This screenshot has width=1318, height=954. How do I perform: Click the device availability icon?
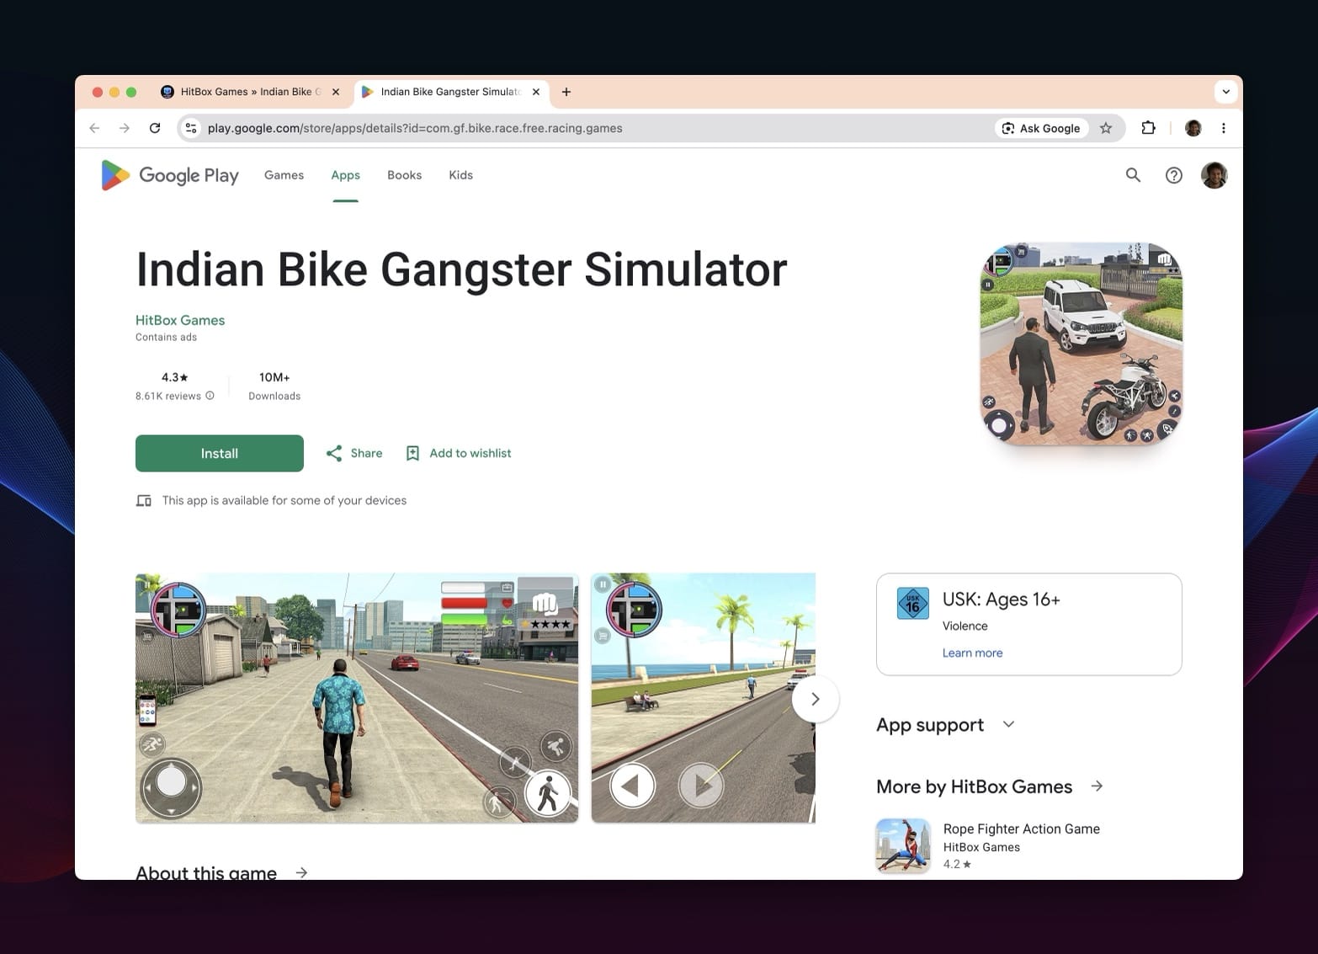click(144, 500)
